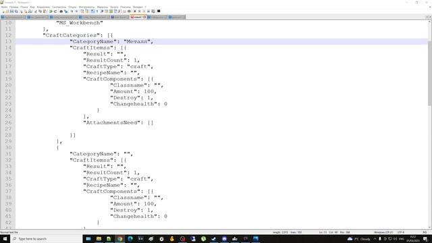Open the Replace toolbar icon
The width and height of the screenshot is (432, 243).
[65, 11]
